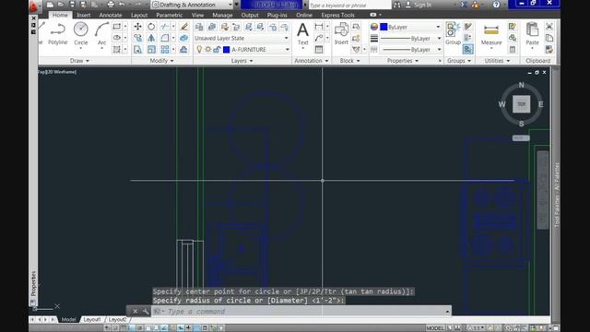Click the Erase tool pencil-eraser icon
590x332 pixels.
coord(184,27)
